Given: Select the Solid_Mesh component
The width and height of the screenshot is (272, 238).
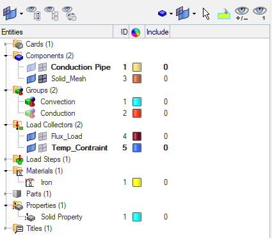Looking at the screenshot, I should click(68, 79).
